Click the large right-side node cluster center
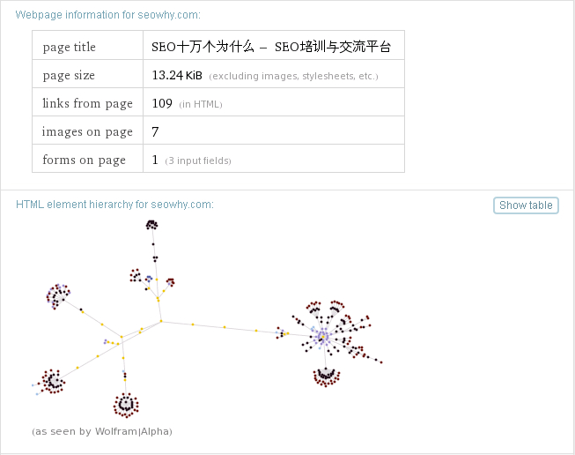This screenshot has width=575, height=455. [x=323, y=336]
